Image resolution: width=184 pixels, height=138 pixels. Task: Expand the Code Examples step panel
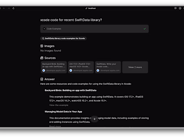tap(94, 29)
